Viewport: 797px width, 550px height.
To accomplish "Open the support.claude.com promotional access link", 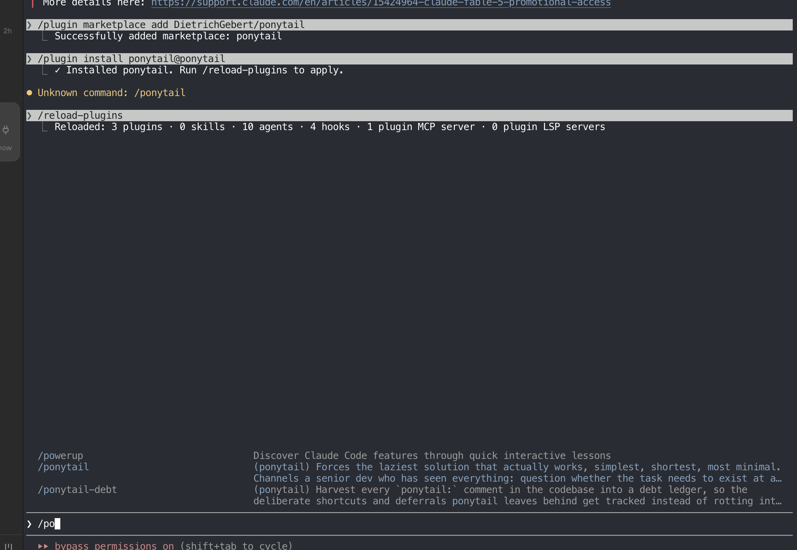I will [381, 3].
